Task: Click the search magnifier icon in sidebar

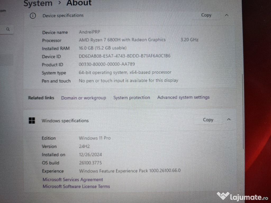Action: 8,29
